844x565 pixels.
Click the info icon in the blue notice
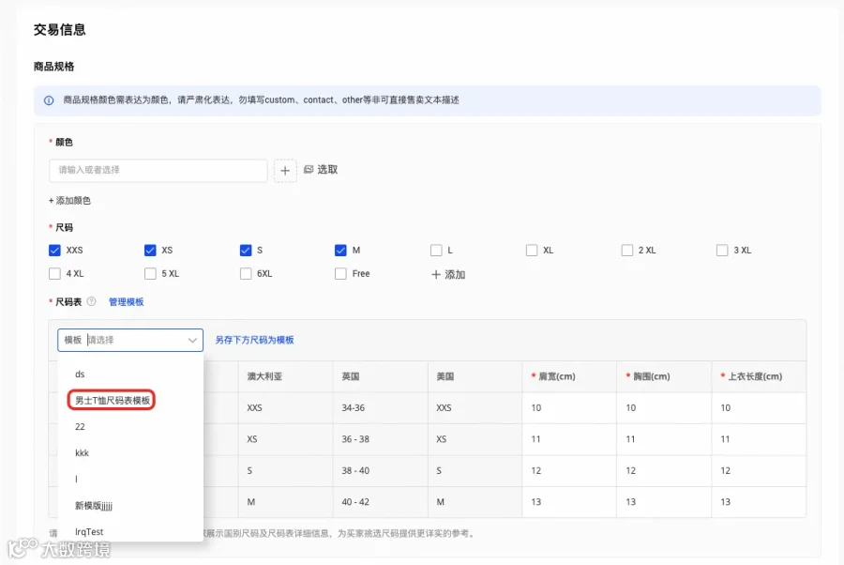pyautogui.click(x=49, y=100)
